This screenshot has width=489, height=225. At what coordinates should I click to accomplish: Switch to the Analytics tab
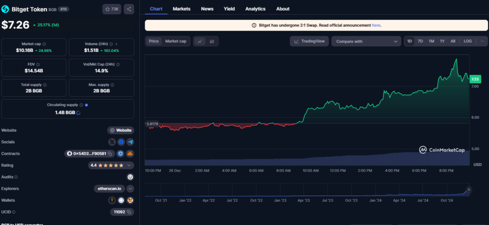point(255,9)
